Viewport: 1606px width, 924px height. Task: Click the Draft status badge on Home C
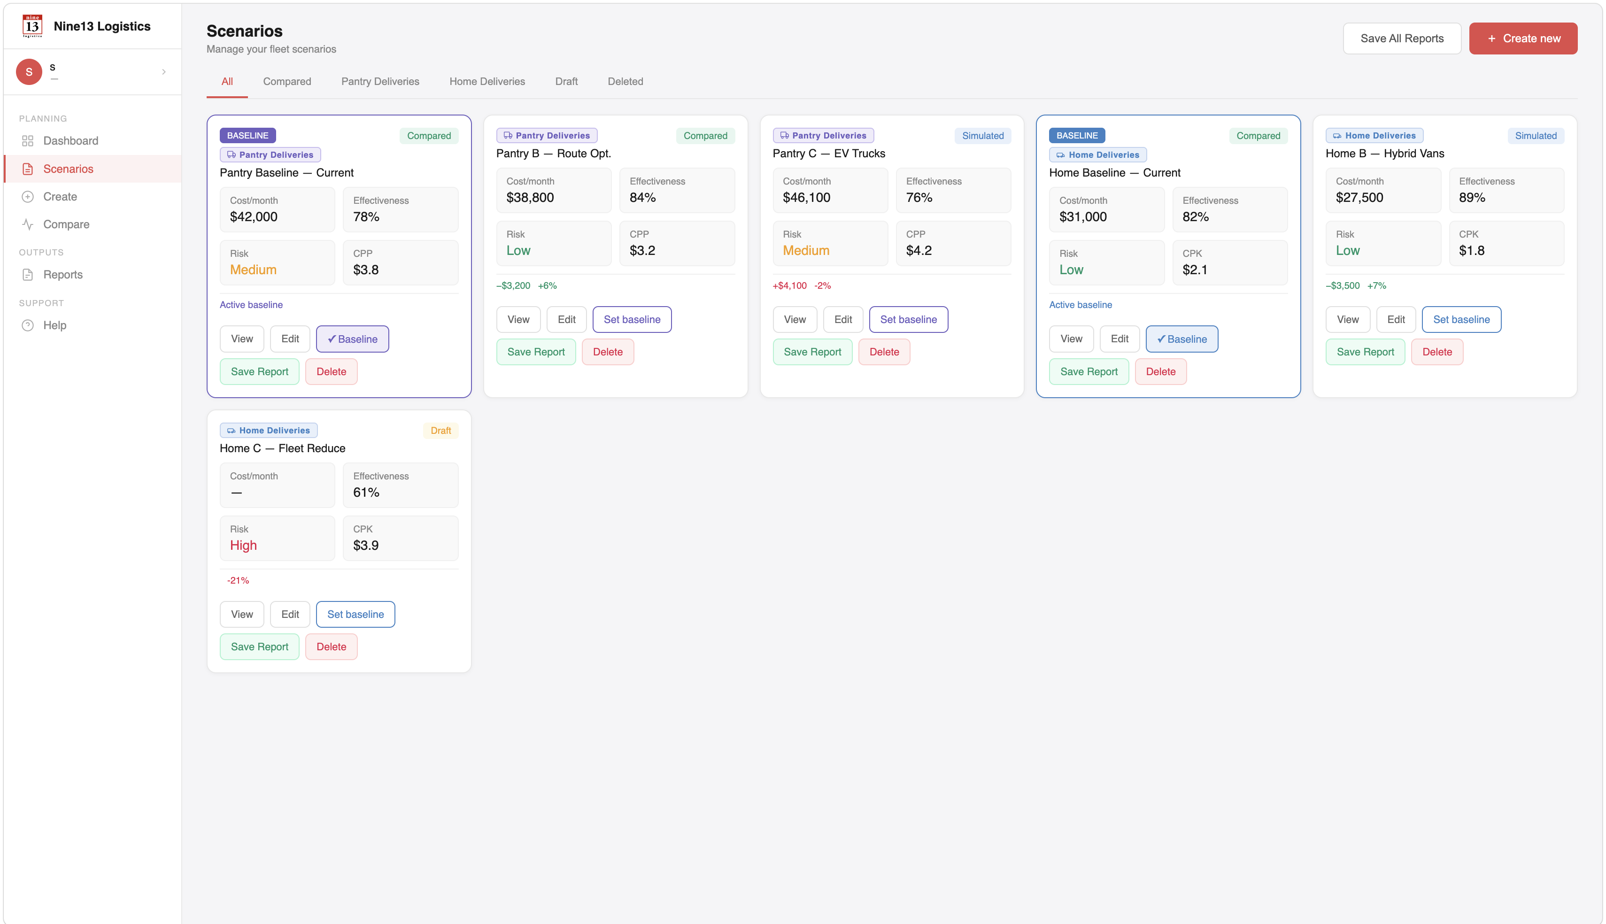[x=440, y=430]
